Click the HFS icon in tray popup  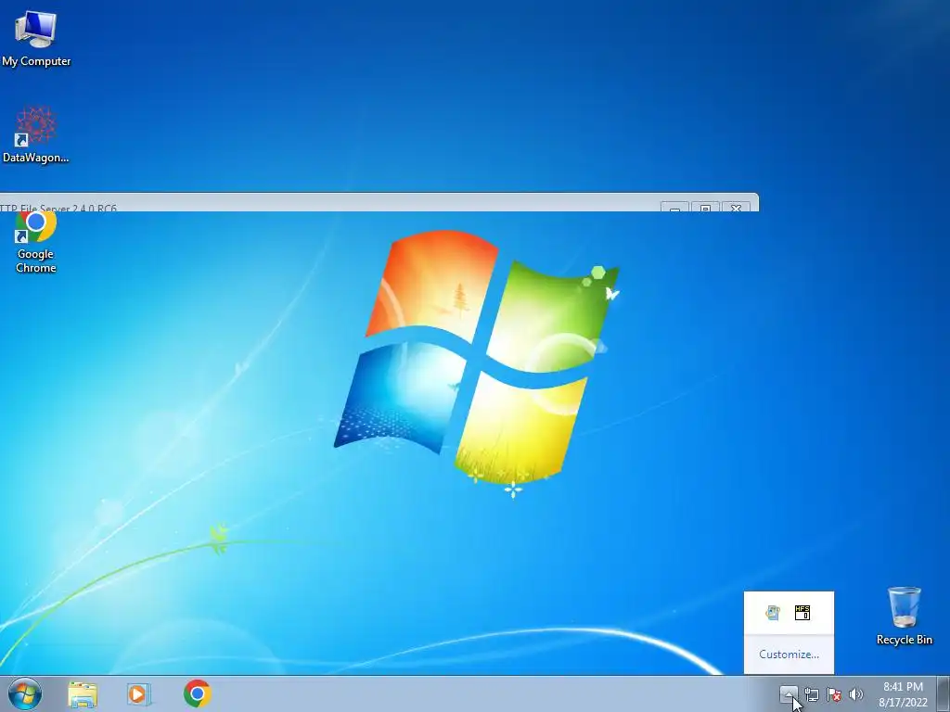point(802,613)
